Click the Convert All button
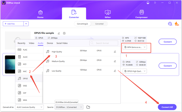182x112 pixels. pos(167,107)
